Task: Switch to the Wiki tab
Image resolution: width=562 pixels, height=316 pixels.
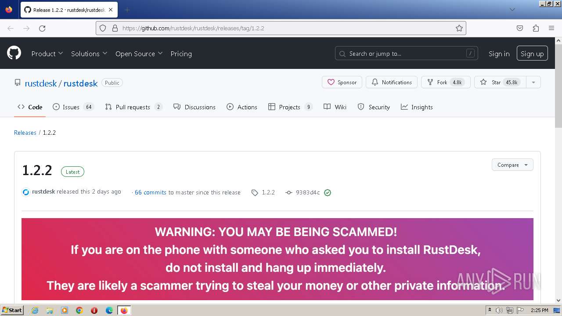Action: click(335, 107)
